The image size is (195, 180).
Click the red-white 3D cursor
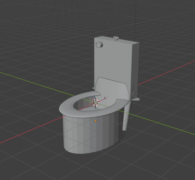[x=95, y=103]
